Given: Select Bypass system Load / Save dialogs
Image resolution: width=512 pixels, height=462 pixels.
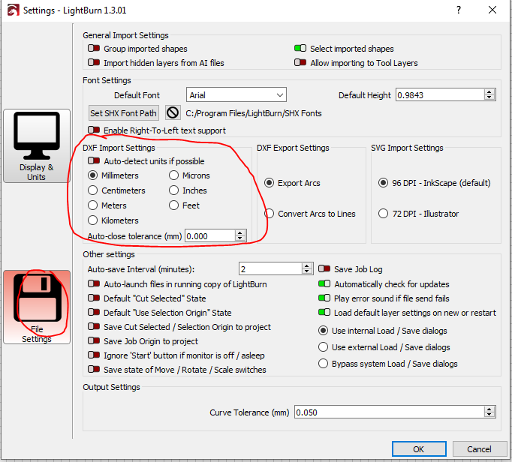Looking at the screenshot, I should point(324,363).
